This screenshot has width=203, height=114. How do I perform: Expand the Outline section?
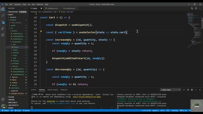[x=11, y=97]
